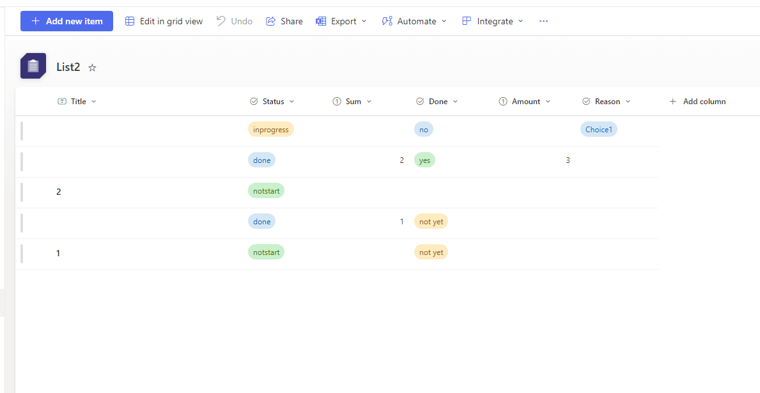Click Add column
Viewport: 760px width, 393px height.
(x=697, y=101)
